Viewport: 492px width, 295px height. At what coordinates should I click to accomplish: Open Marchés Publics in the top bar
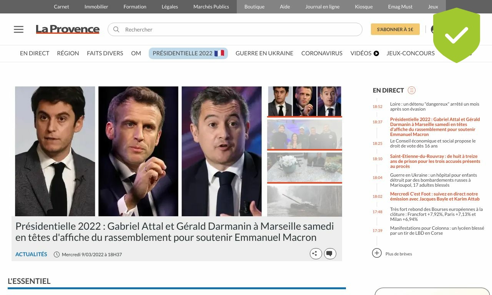coord(211,7)
